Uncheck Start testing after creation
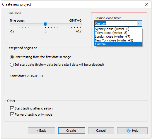Screen dimensions: 152x139 pyautogui.click(x=12, y=108)
